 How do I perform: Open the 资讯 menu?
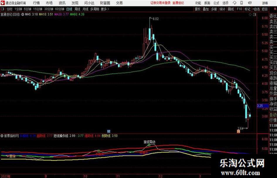[62, 3]
